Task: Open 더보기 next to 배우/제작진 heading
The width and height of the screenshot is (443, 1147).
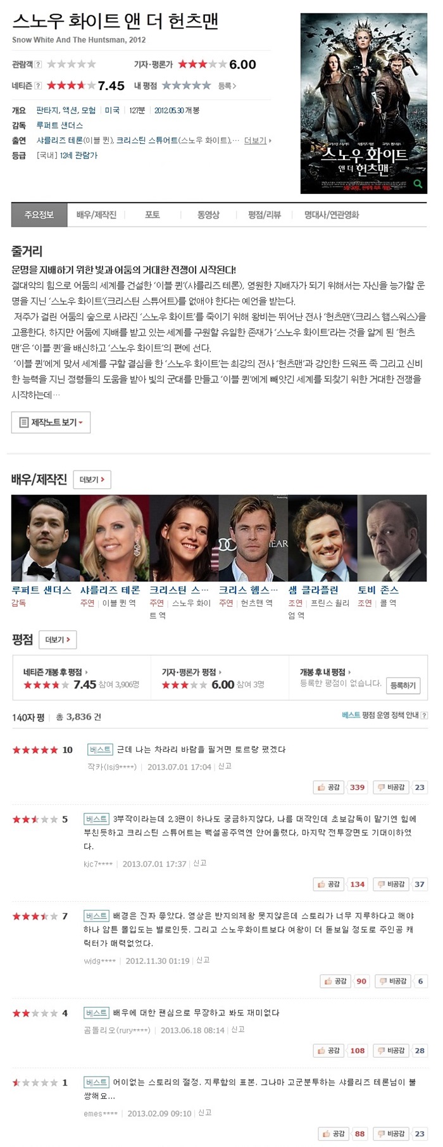Action: coord(92,479)
